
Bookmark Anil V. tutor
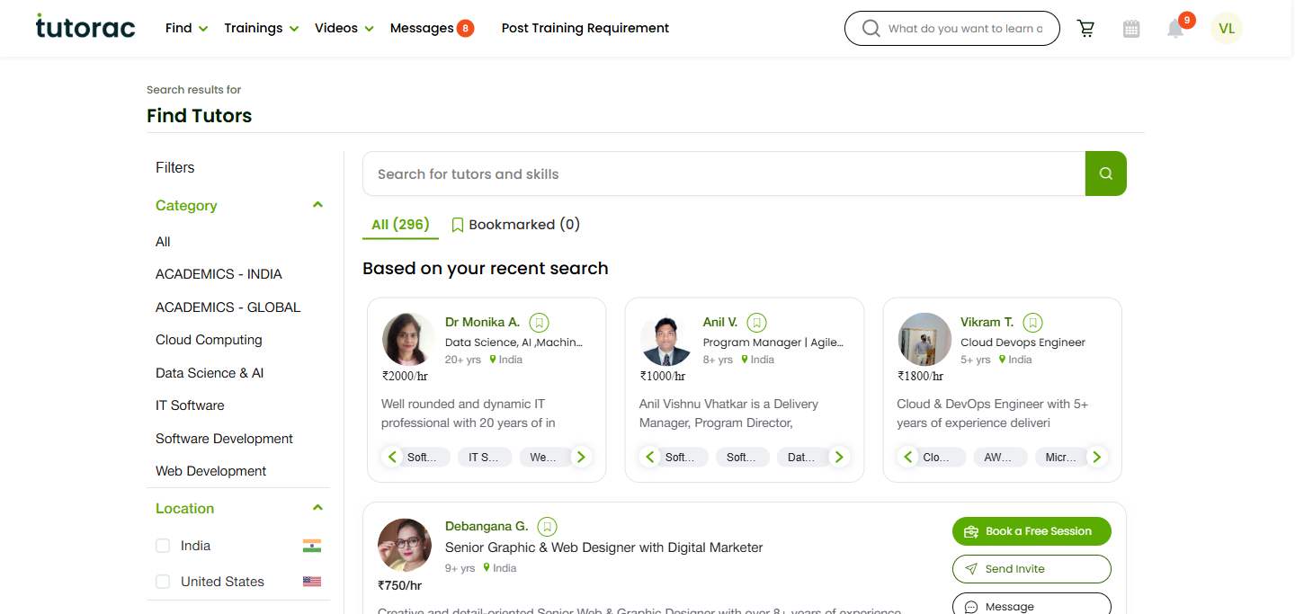click(757, 322)
